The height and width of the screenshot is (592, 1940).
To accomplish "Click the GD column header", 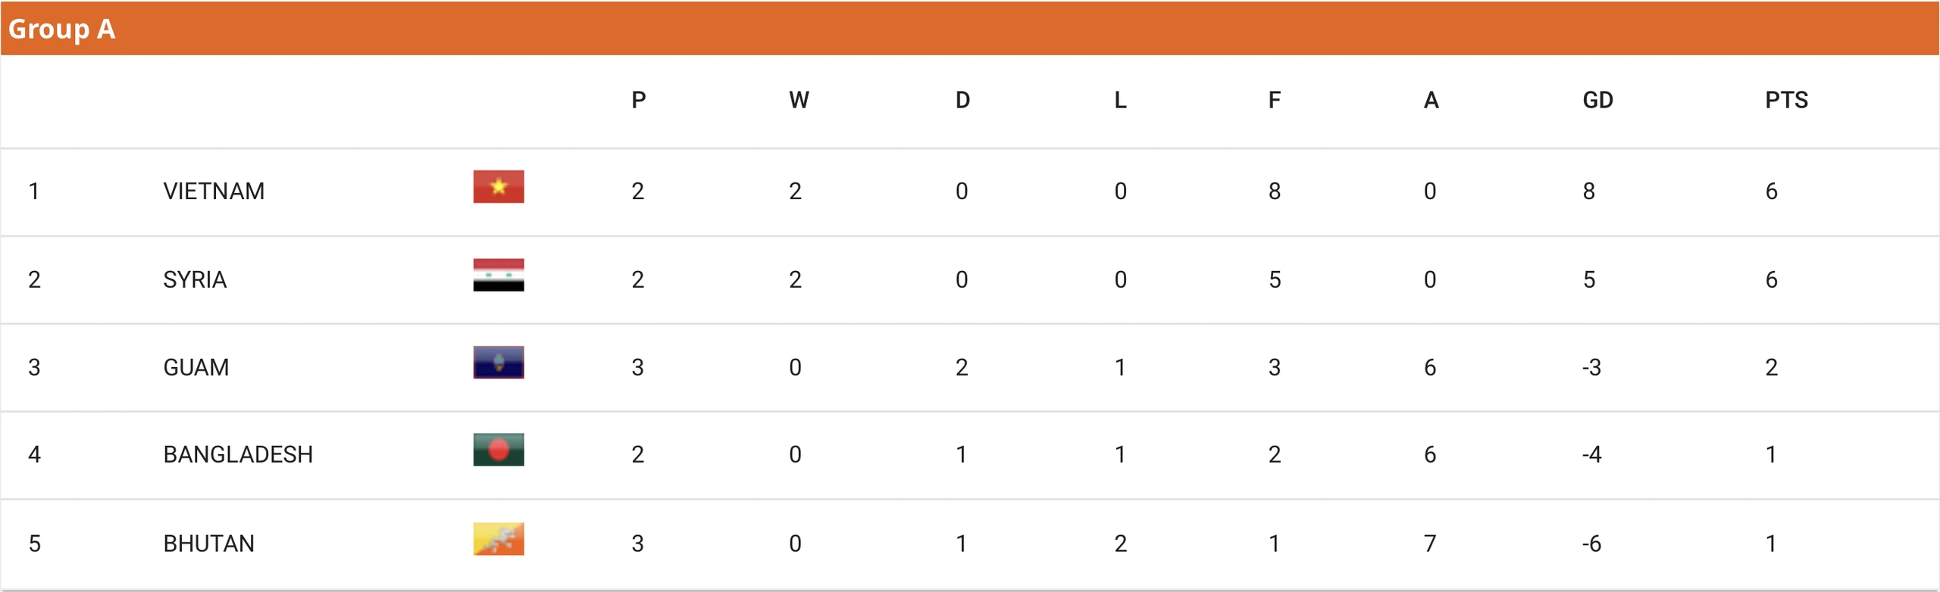I will 1597,100.
